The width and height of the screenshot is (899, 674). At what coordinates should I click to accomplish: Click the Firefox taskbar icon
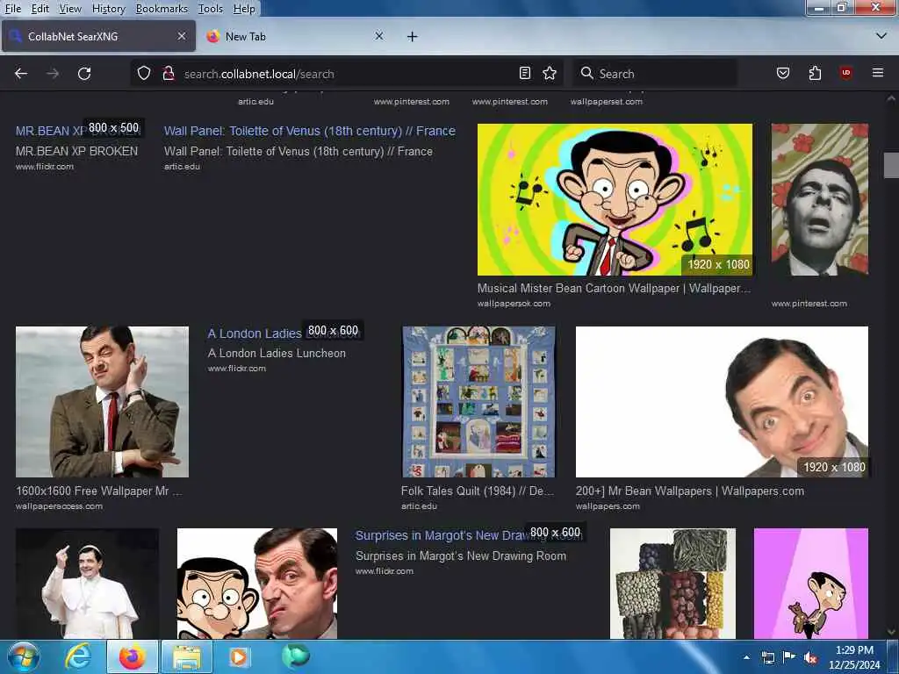click(132, 656)
